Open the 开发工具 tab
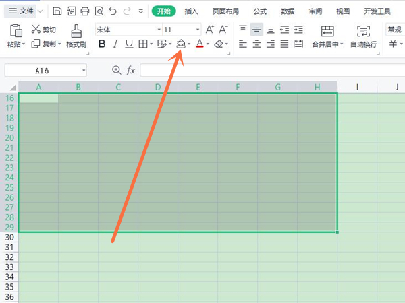The height and width of the screenshot is (303, 405). 377,11
